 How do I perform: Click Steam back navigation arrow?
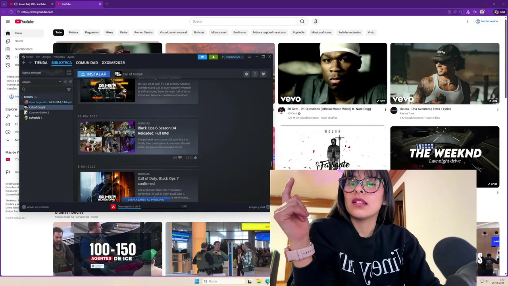tap(24, 63)
